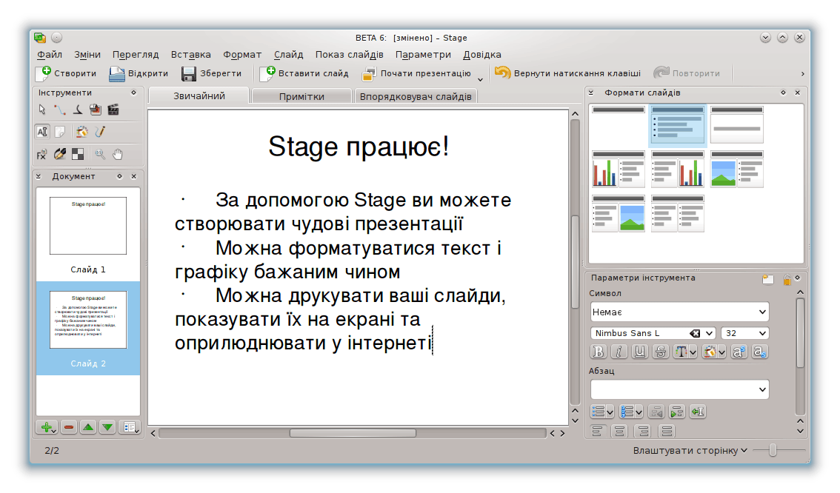Move slide up with green arrow
840x493 pixels.
(x=88, y=427)
